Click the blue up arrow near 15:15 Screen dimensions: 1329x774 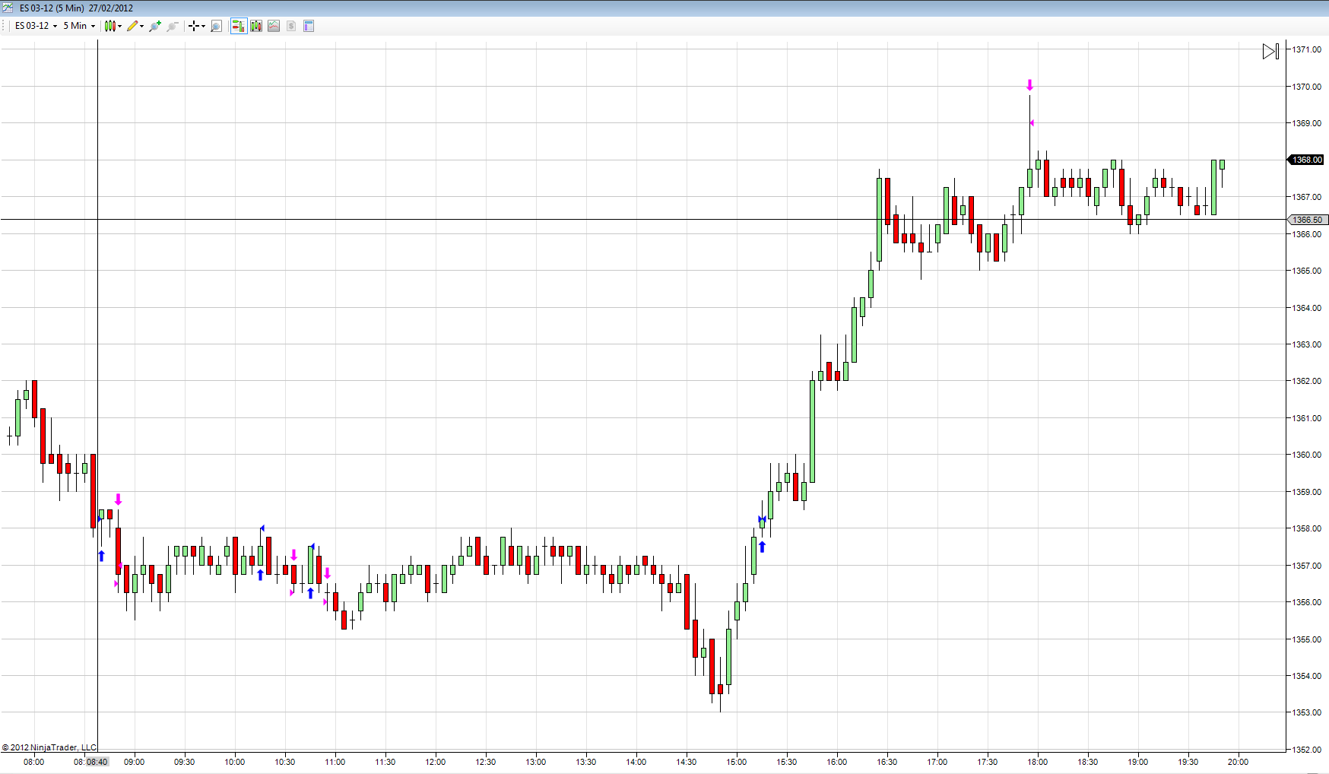click(762, 547)
